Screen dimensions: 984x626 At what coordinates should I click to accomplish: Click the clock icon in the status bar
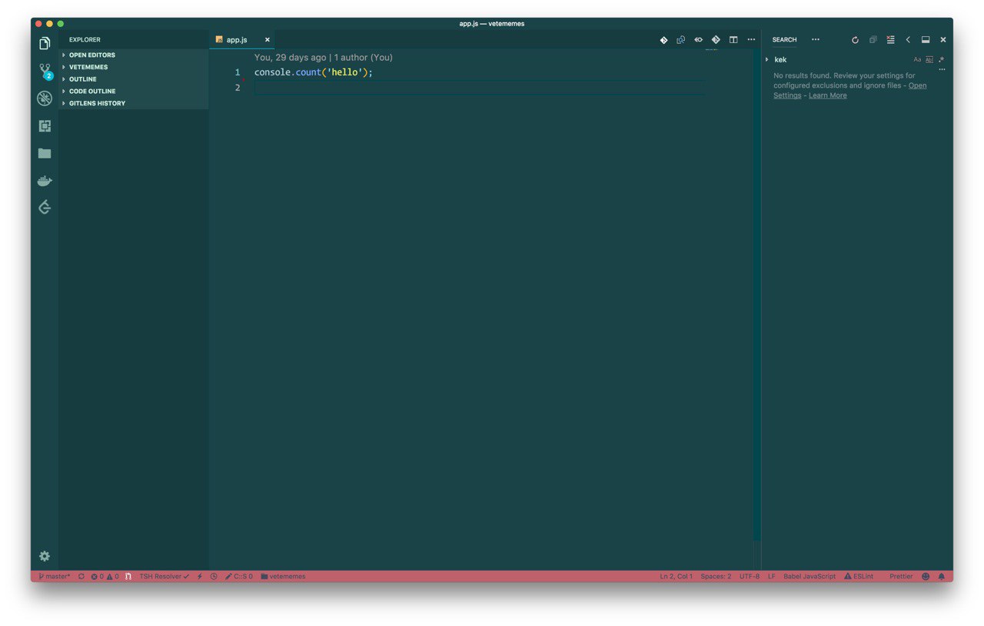pyautogui.click(x=214, y=576)
